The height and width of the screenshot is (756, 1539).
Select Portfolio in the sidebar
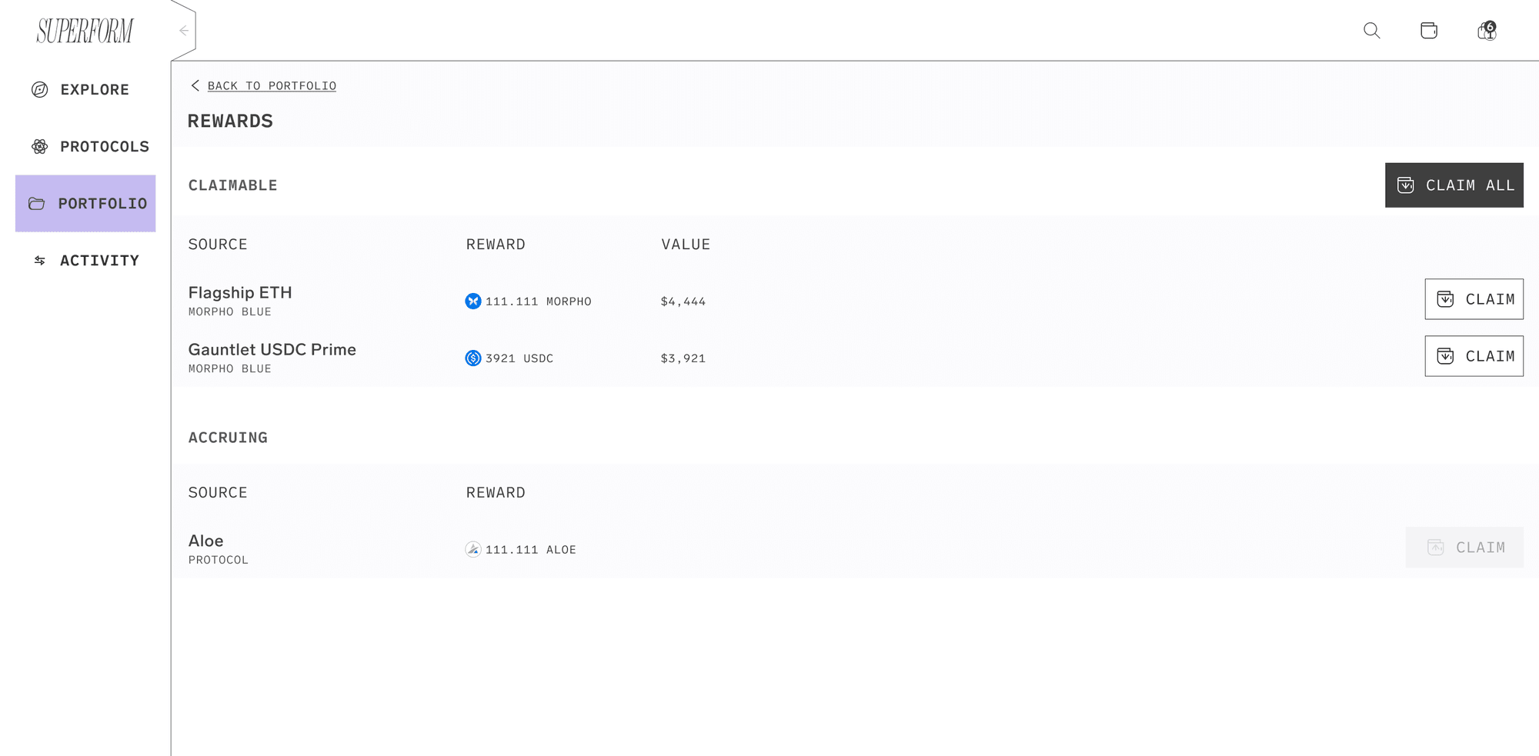[85, 203]
